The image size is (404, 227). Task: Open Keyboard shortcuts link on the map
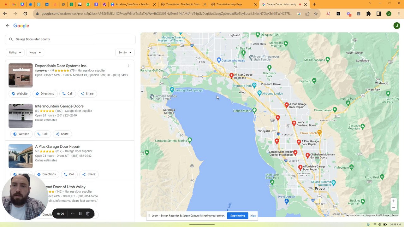pyautogui.click(x=354, y=215)
